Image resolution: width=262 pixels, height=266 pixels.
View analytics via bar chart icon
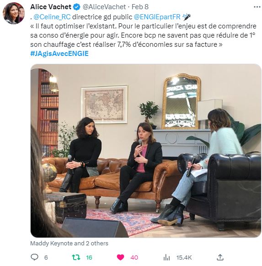tap(166, 257)
